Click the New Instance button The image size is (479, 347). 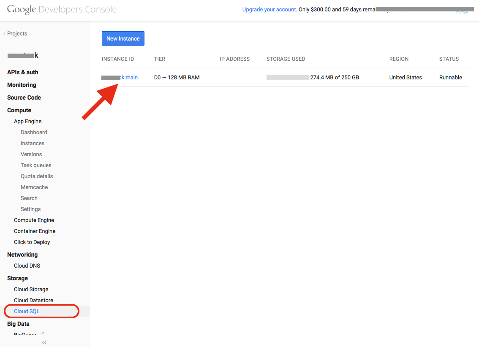[123, 38]
